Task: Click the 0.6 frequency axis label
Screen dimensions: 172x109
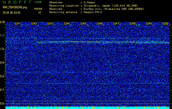Action: pos(2,104)
